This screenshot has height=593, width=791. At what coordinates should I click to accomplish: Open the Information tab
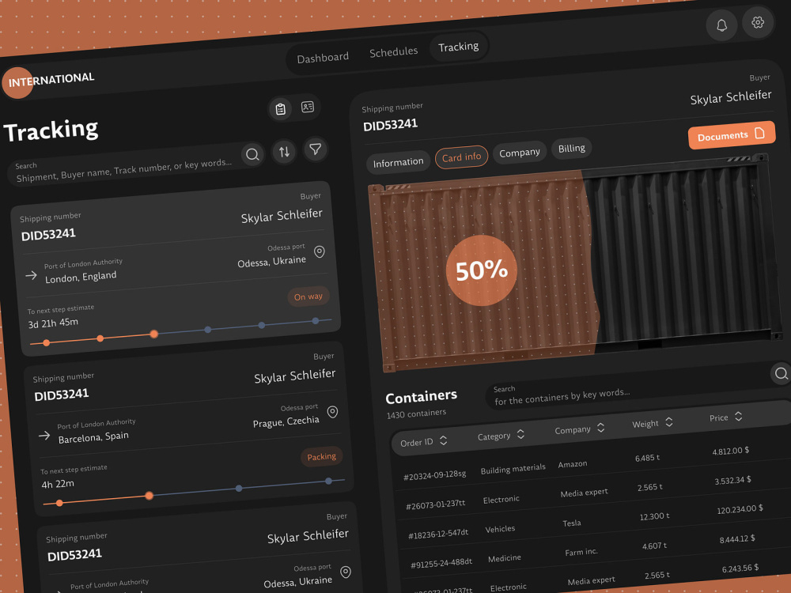[x=398, y=162]
